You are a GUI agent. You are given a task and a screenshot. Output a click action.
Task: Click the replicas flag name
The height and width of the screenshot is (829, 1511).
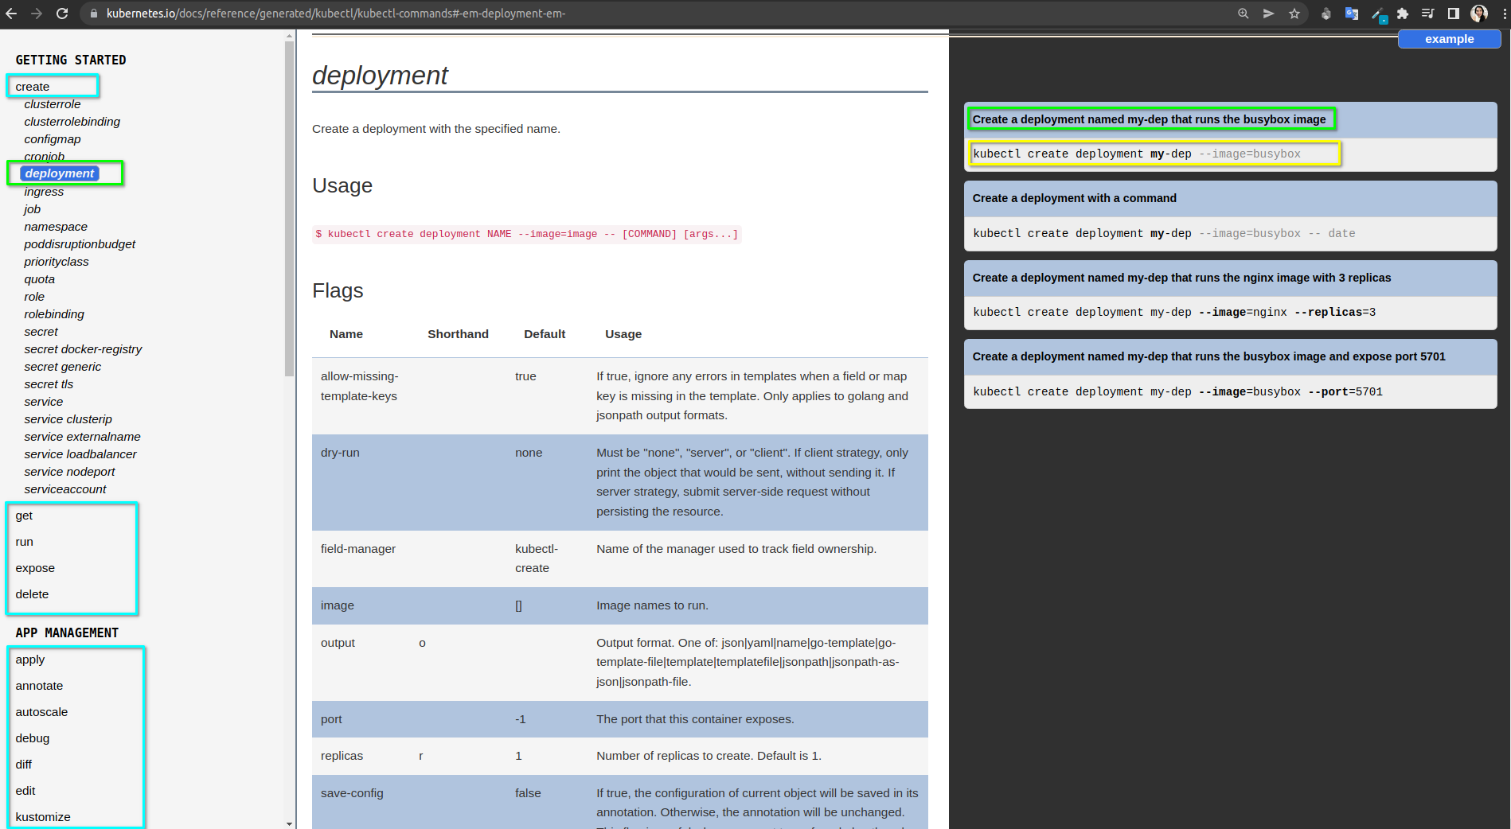(x=342, y=756)
